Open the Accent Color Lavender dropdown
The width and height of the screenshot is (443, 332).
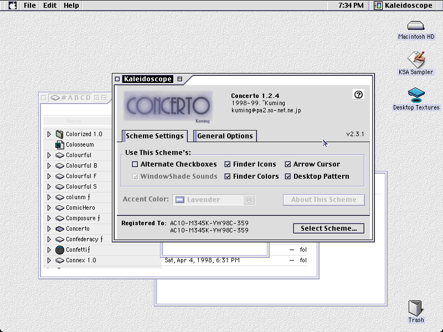pos(214,200)
